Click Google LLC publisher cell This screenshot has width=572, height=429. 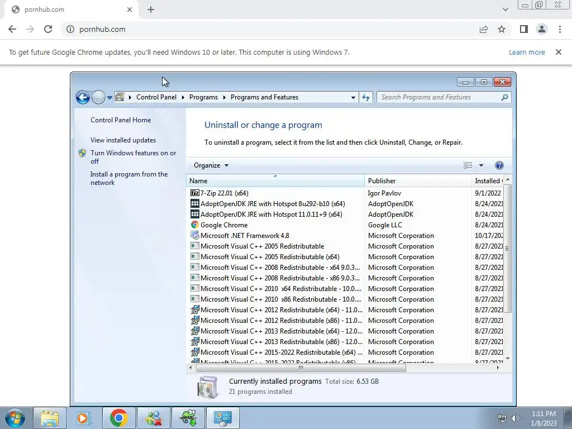385,225
